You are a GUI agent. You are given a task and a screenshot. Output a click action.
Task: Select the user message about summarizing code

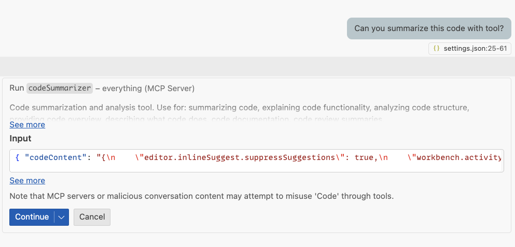(429, 28)
